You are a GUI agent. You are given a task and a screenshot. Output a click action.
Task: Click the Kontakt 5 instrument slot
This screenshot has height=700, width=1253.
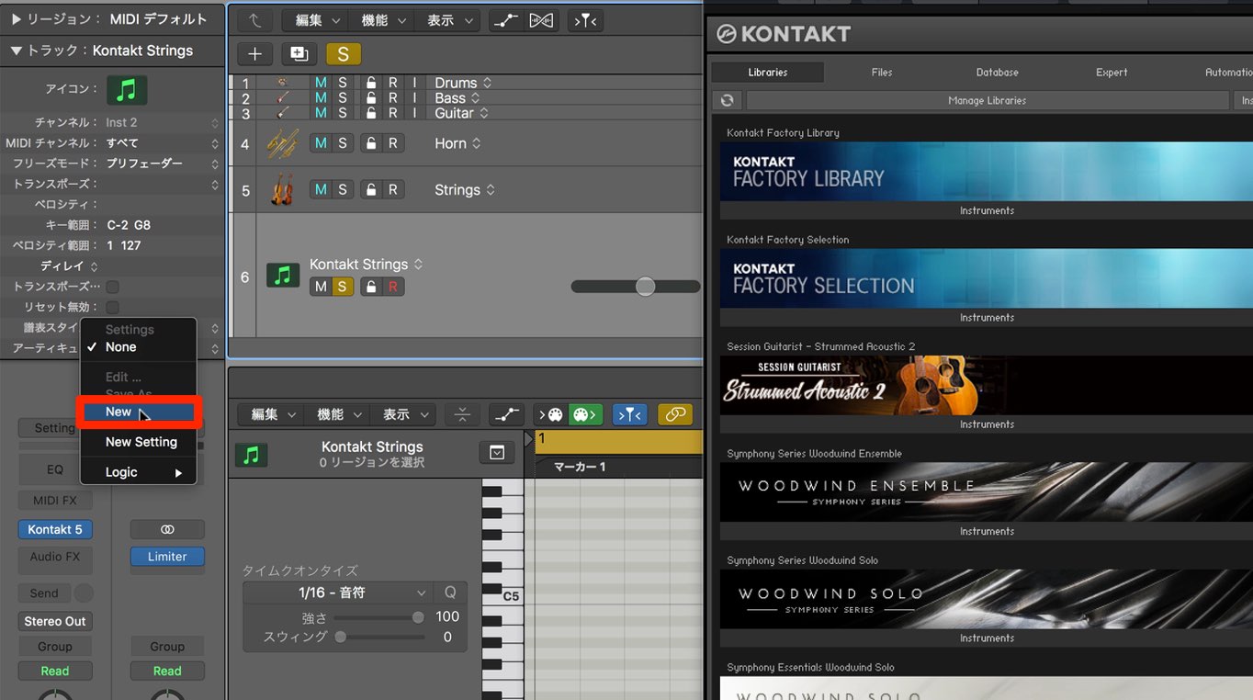click(55, 529)
